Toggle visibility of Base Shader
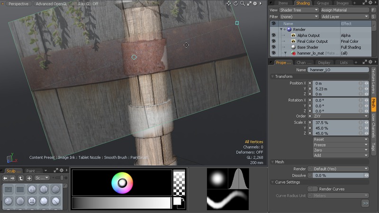Screen dimensions: 379x213 point(273,47)
